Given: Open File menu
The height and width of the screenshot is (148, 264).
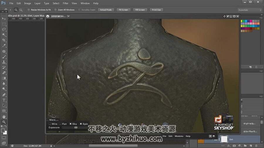Looking at the screenshot, I should (x=11, y=3).
